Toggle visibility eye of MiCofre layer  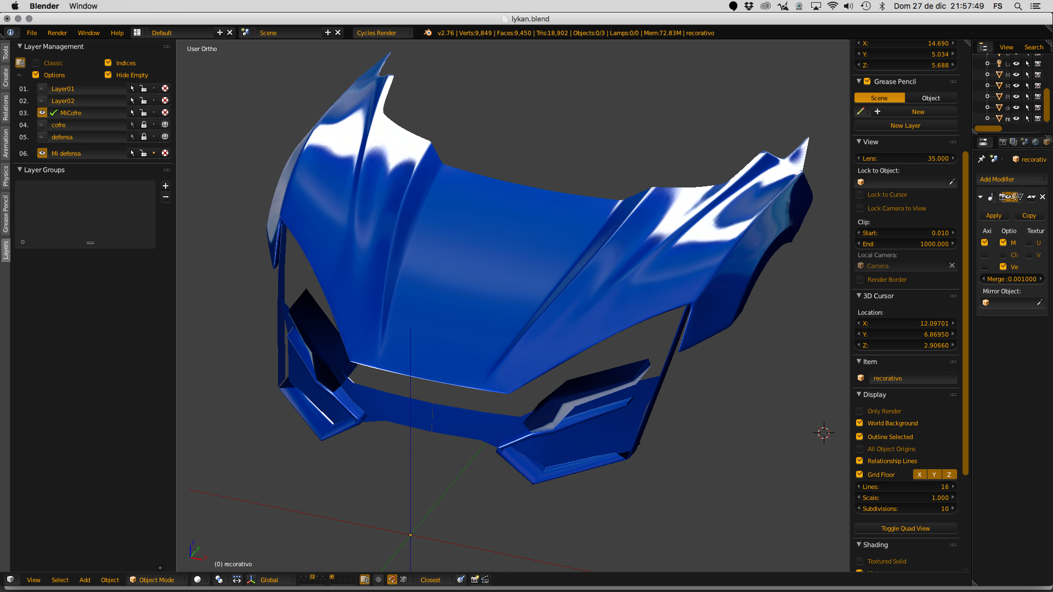pyautogui.click(x=42, y=113)
